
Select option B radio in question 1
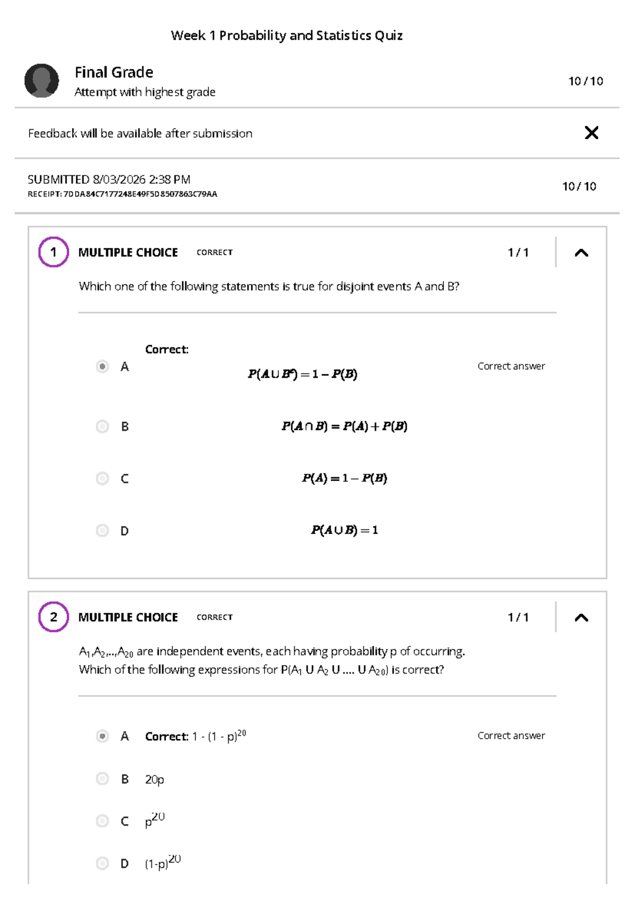(x=103, y=426)
